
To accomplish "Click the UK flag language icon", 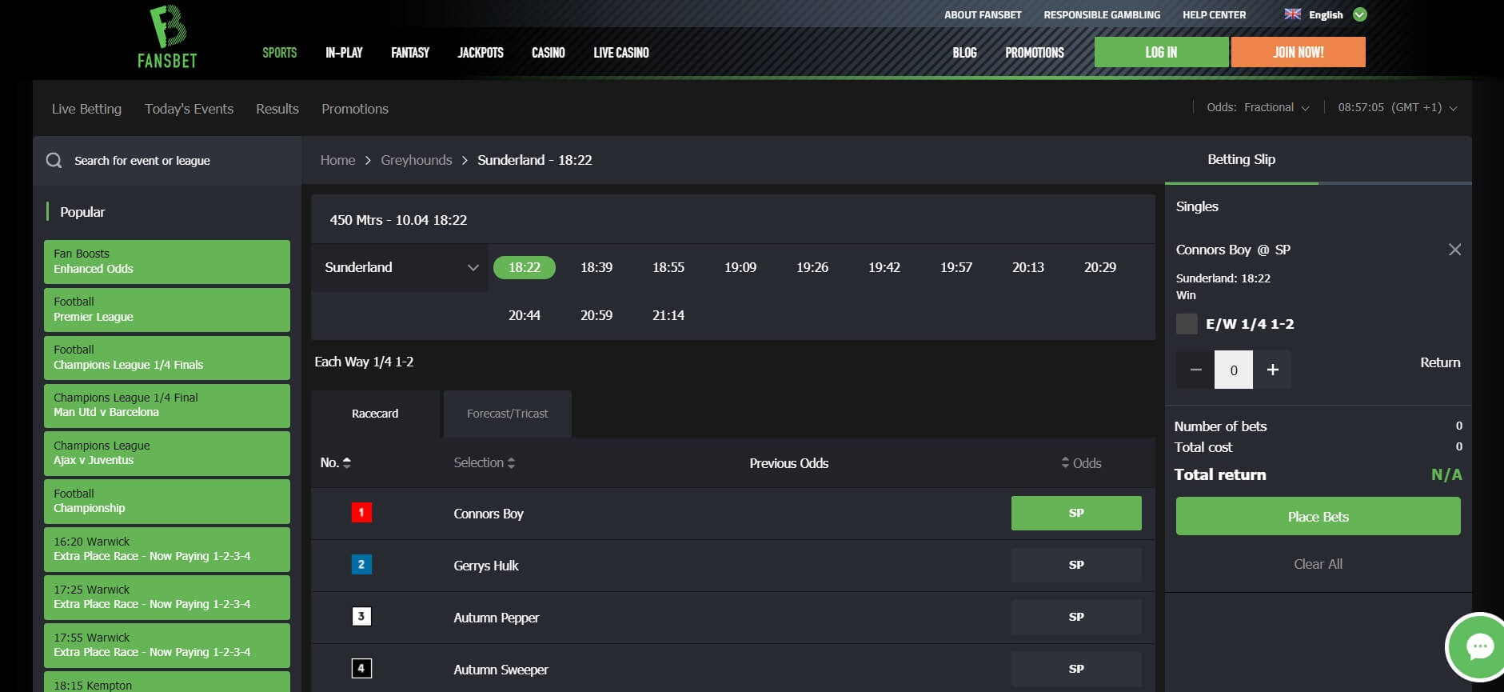I will click(x=1292, y=14).
